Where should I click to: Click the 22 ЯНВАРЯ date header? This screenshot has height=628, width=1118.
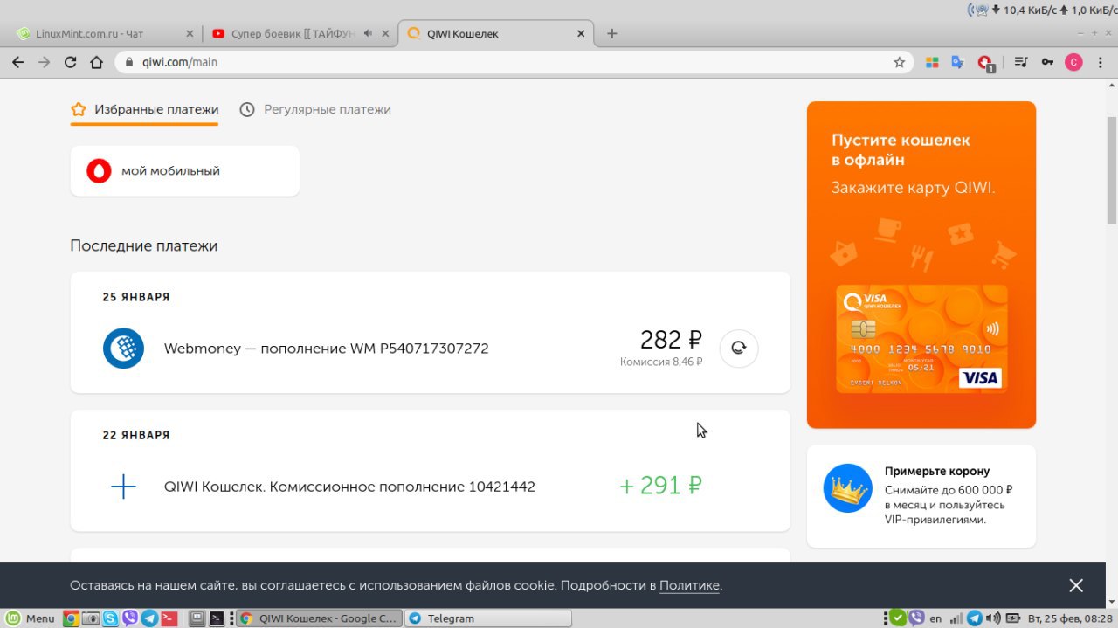point(136,435)
